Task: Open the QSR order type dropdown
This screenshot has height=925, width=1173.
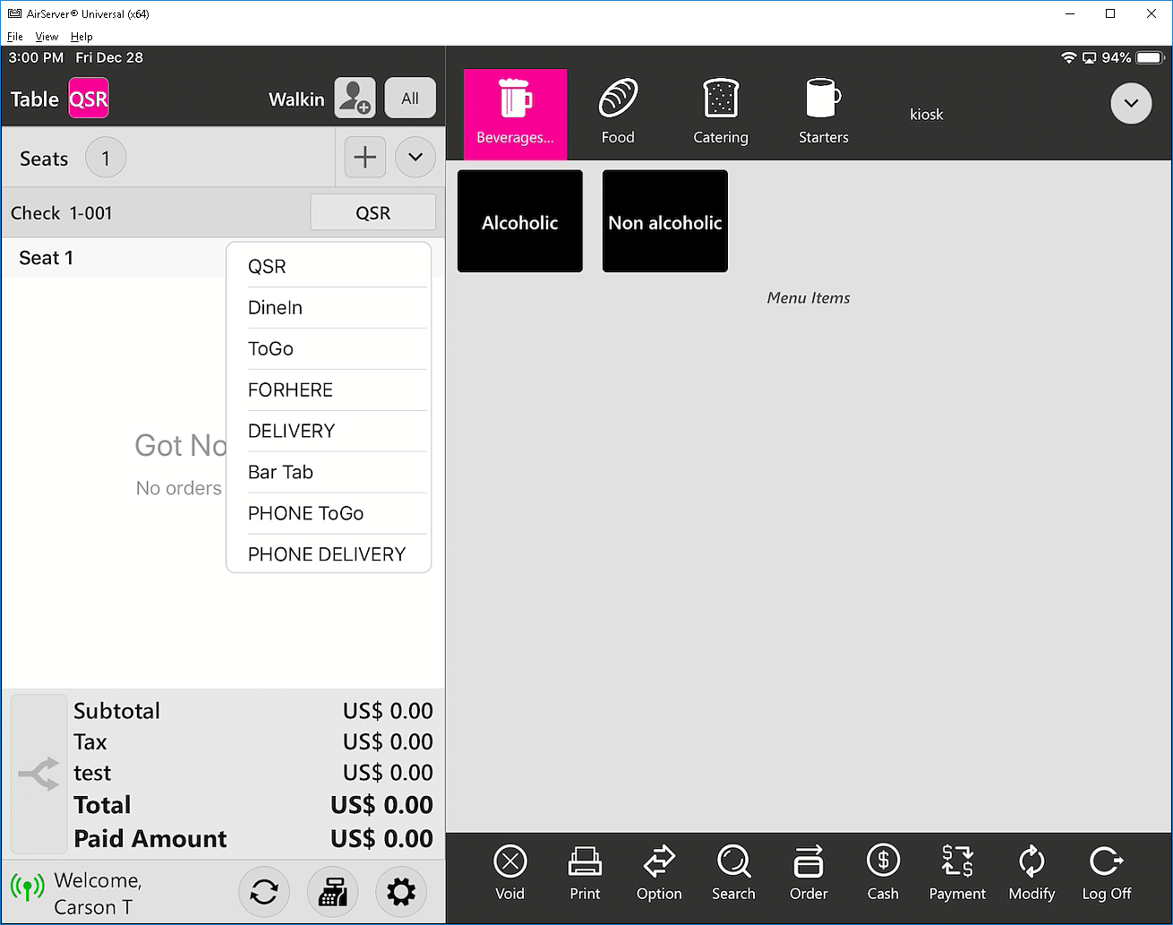Action: (x=372, y=213)
